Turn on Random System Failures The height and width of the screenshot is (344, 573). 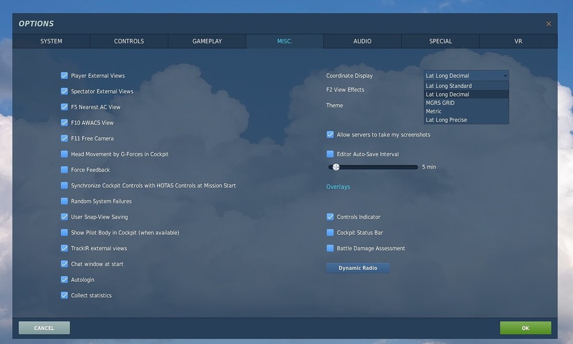click(x=64, y=201)
